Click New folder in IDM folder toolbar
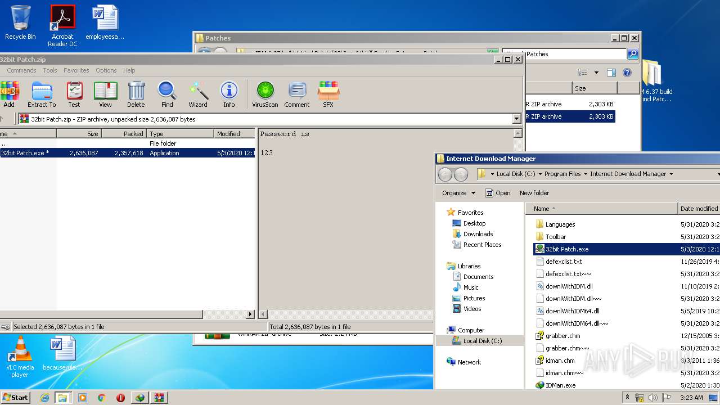Screen dimensions: 720x405 [x=534, y=193]
